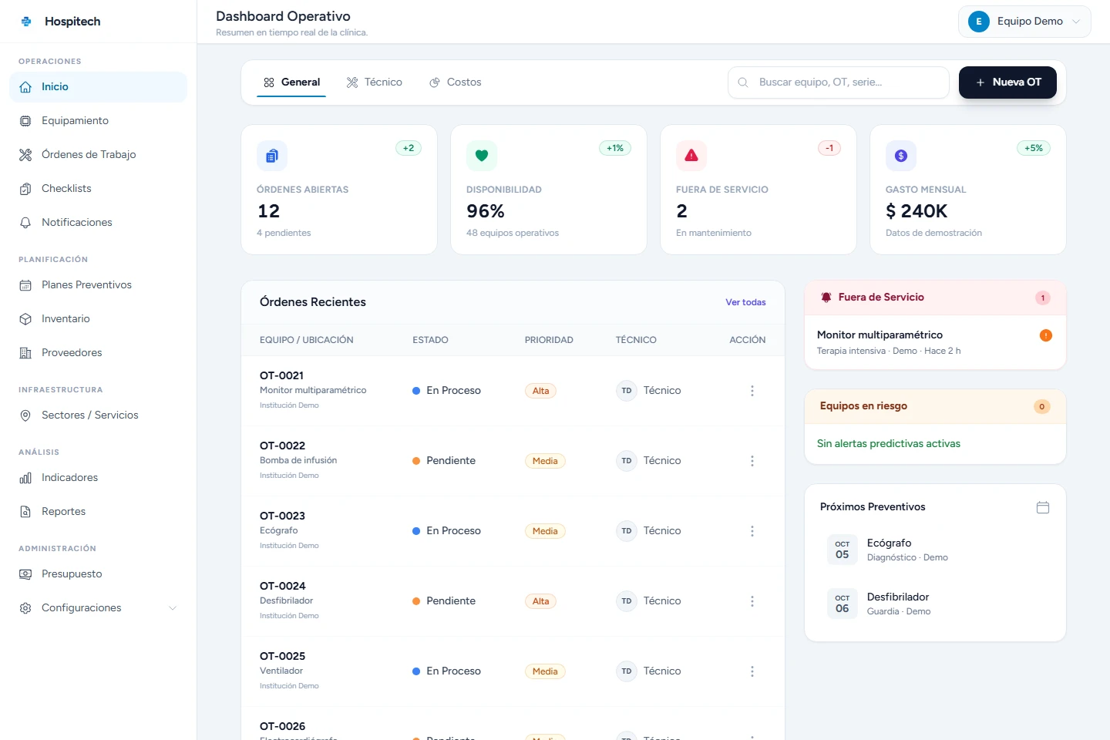Image resolution: width=1110 pixels, height=740 pixels.
Task: Open actions menu for OT-0023
Action: point(752,531)
